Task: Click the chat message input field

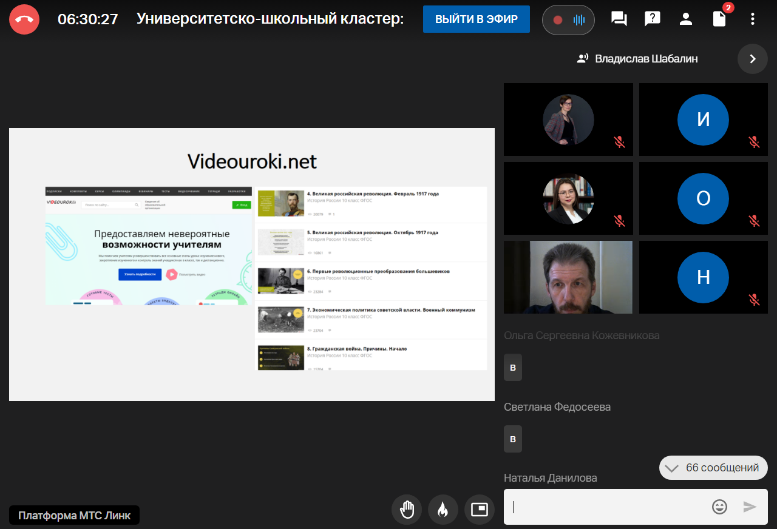Action: pyautogui.click(x=607, y=507)
